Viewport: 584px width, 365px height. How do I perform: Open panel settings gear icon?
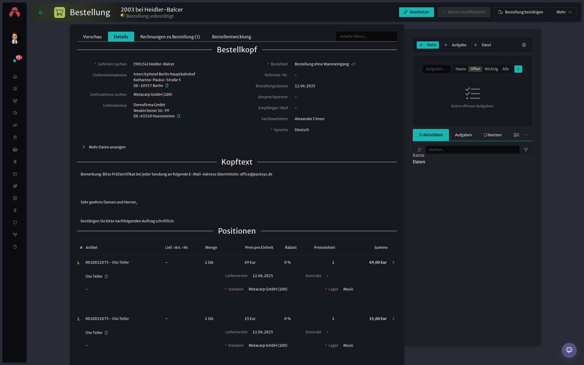[524, 45]
